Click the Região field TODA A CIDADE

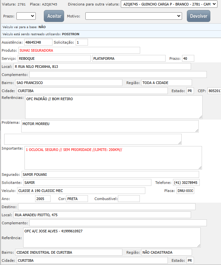tap(166, 83)
